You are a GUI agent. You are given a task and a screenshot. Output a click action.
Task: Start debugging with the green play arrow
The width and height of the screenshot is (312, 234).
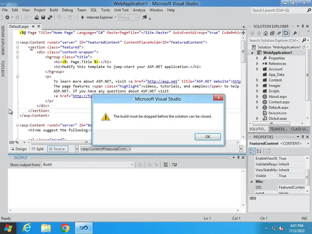pos(83,17)
